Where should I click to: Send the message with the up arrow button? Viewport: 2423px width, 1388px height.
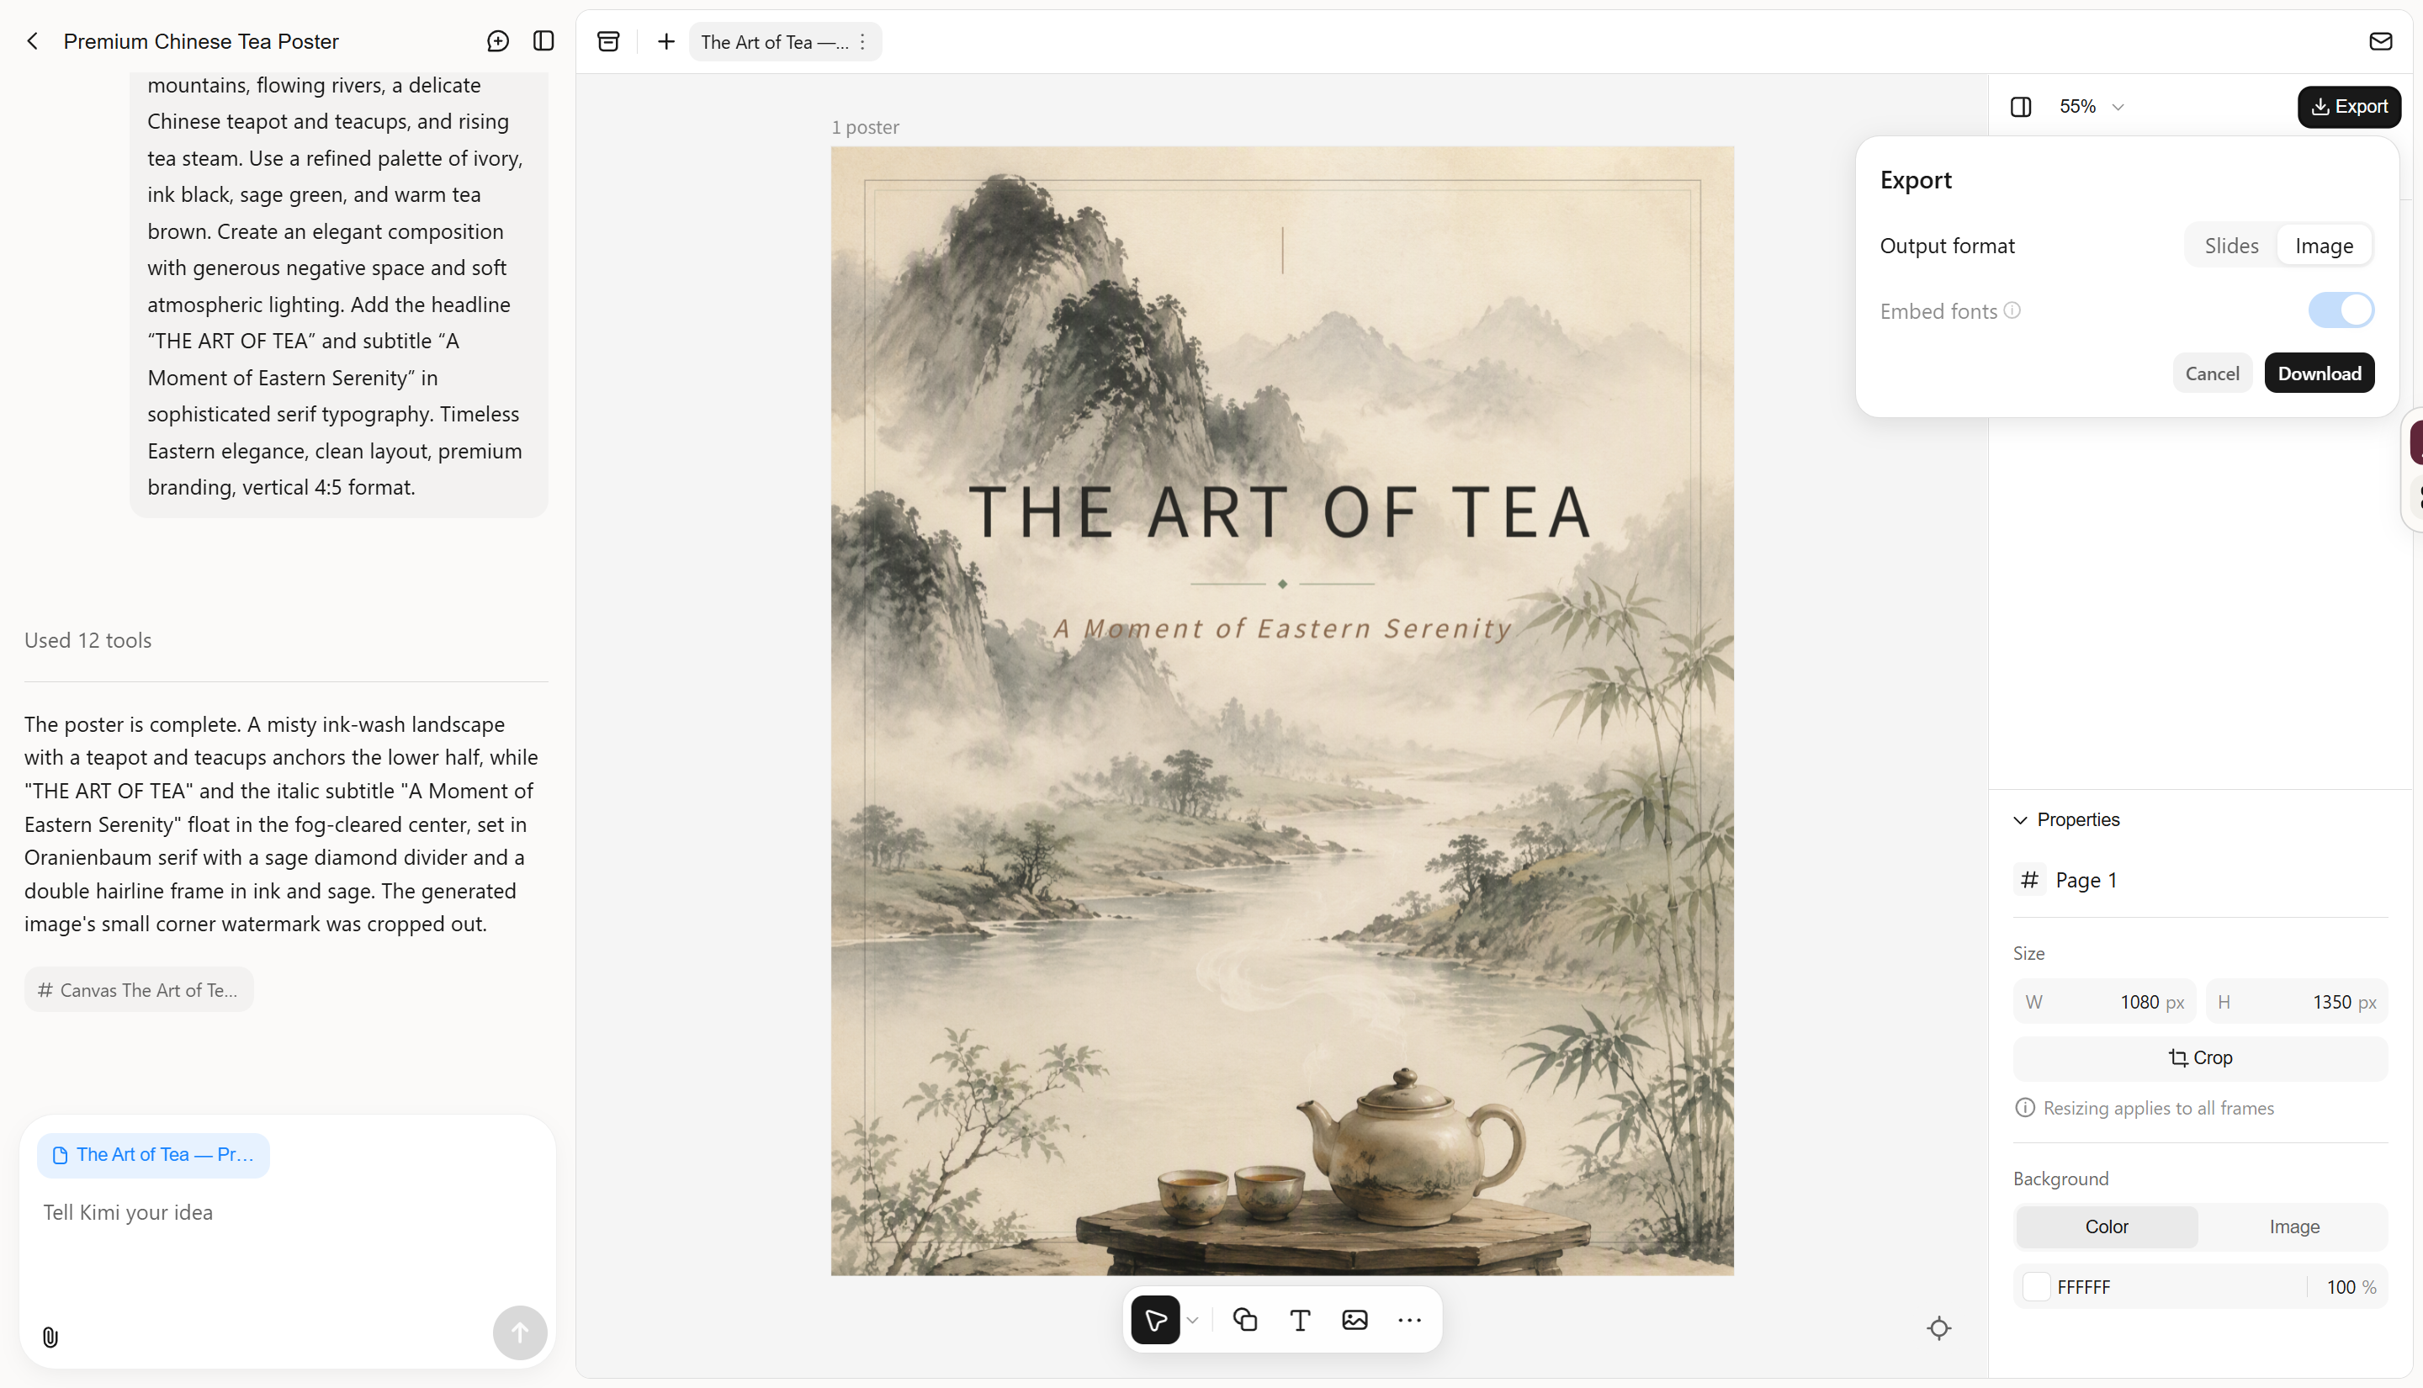[519, 1332]
